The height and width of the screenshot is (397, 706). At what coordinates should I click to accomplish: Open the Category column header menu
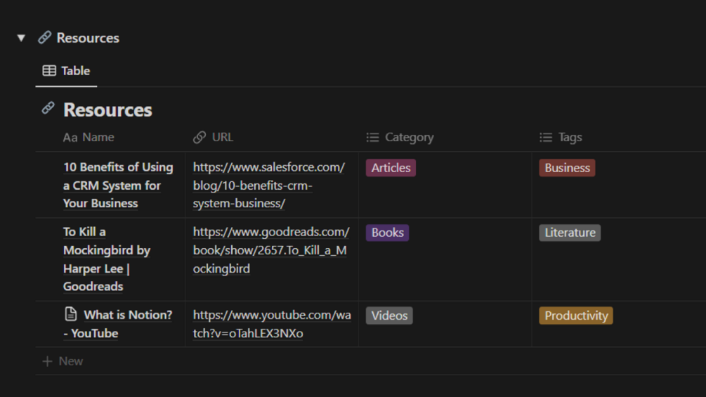tap(409, 138)
